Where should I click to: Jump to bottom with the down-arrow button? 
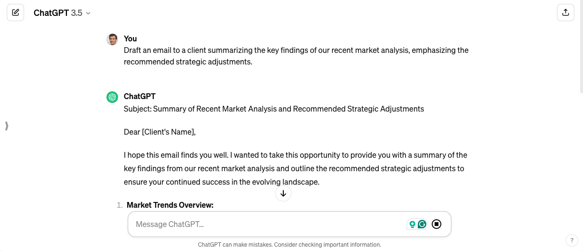point(283,193)
